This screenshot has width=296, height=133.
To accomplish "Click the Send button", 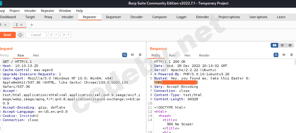I will click(7, 35).
